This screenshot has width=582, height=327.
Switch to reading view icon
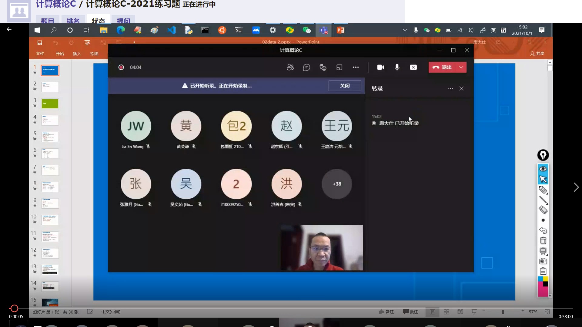click(x=460, y=312)
